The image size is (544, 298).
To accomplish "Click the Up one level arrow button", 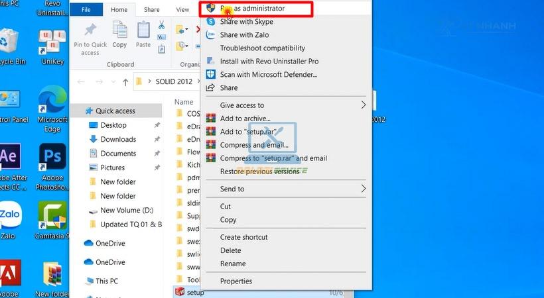I will pos(125,82).
